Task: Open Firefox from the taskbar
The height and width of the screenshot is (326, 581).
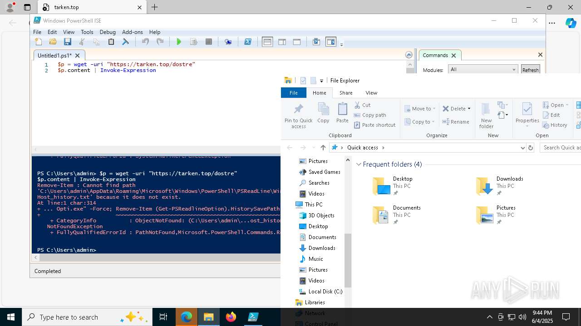Action: (231, 317)
